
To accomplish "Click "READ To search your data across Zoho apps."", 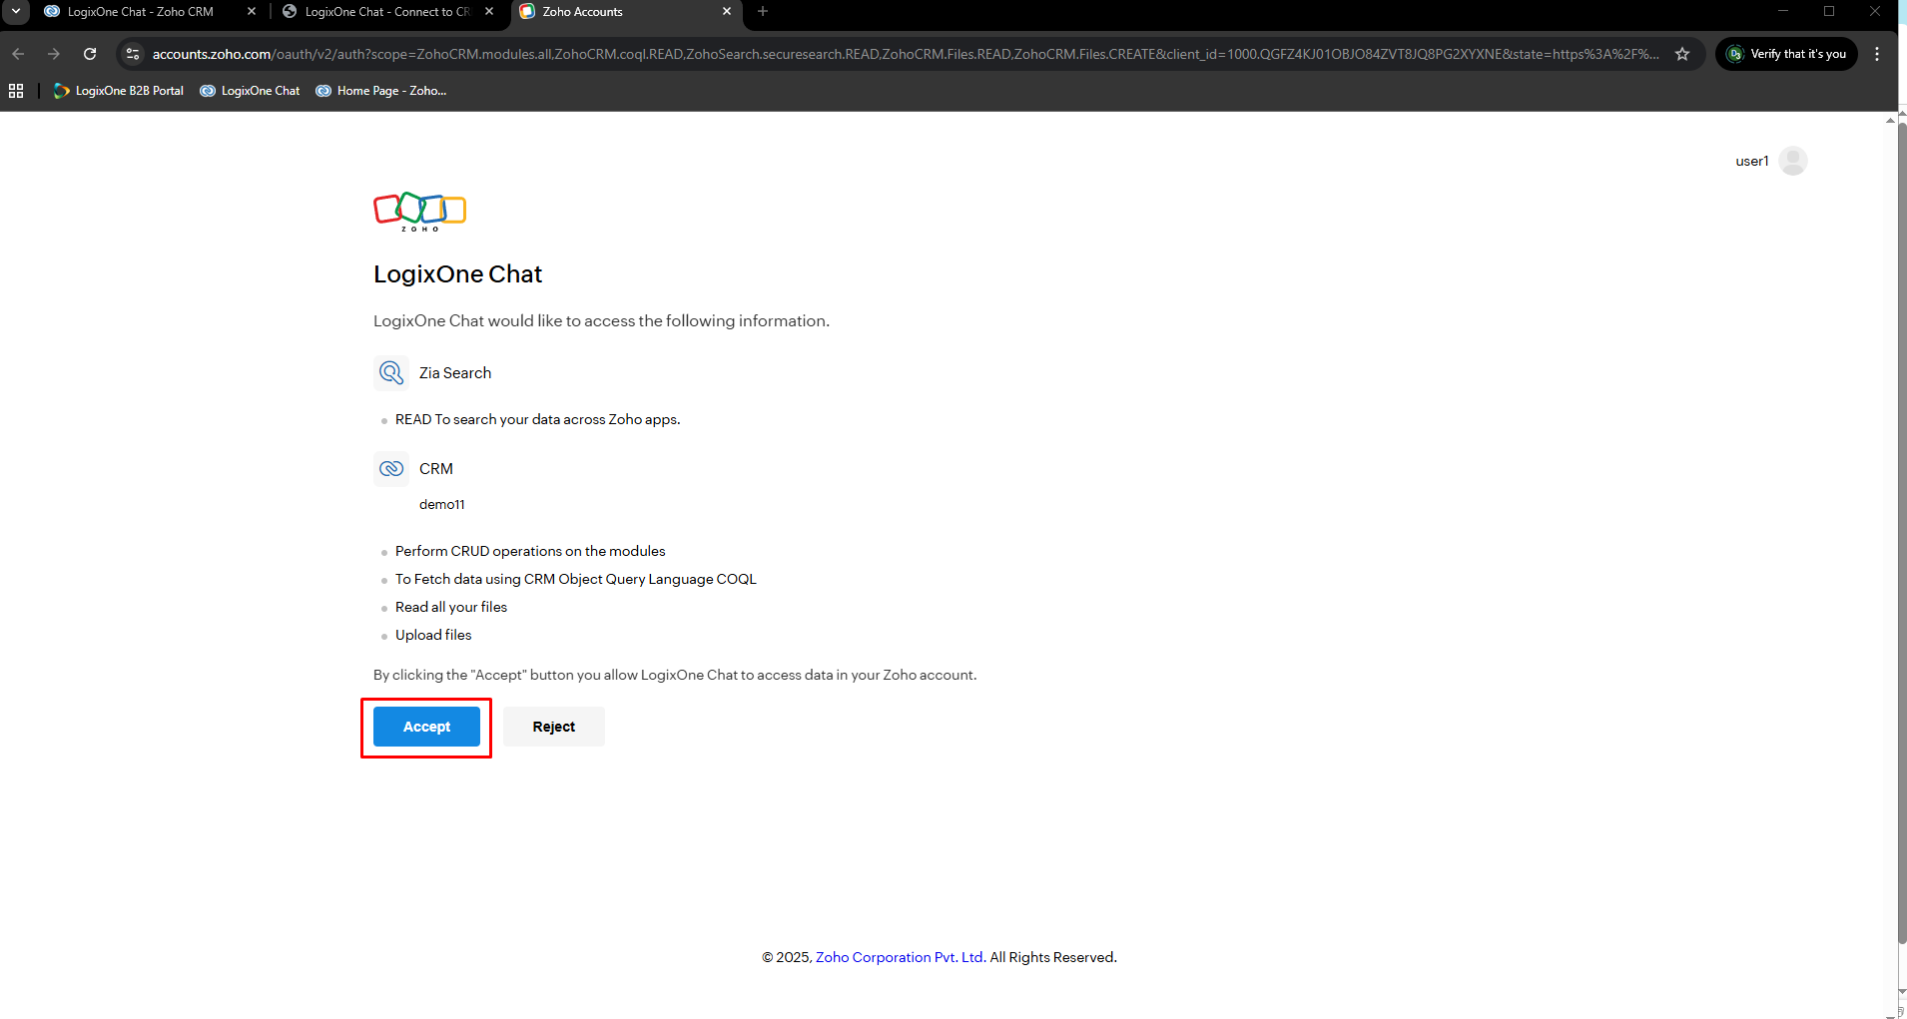I will pos(538,419).
